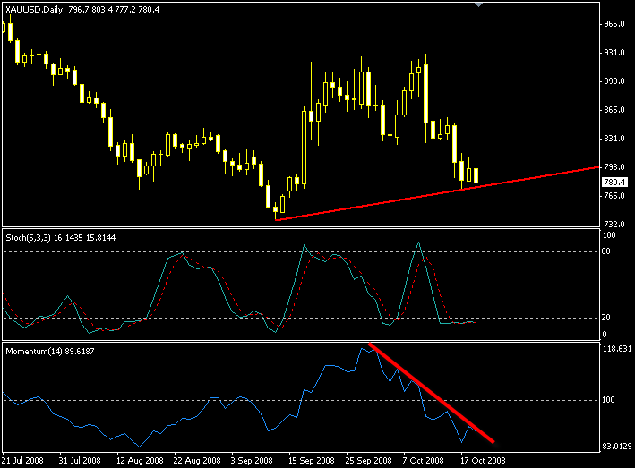Click the 31 Jul 2008 date label
This screenshot has height=468, width=635.
pyautogui.click(x=80, y=460)
